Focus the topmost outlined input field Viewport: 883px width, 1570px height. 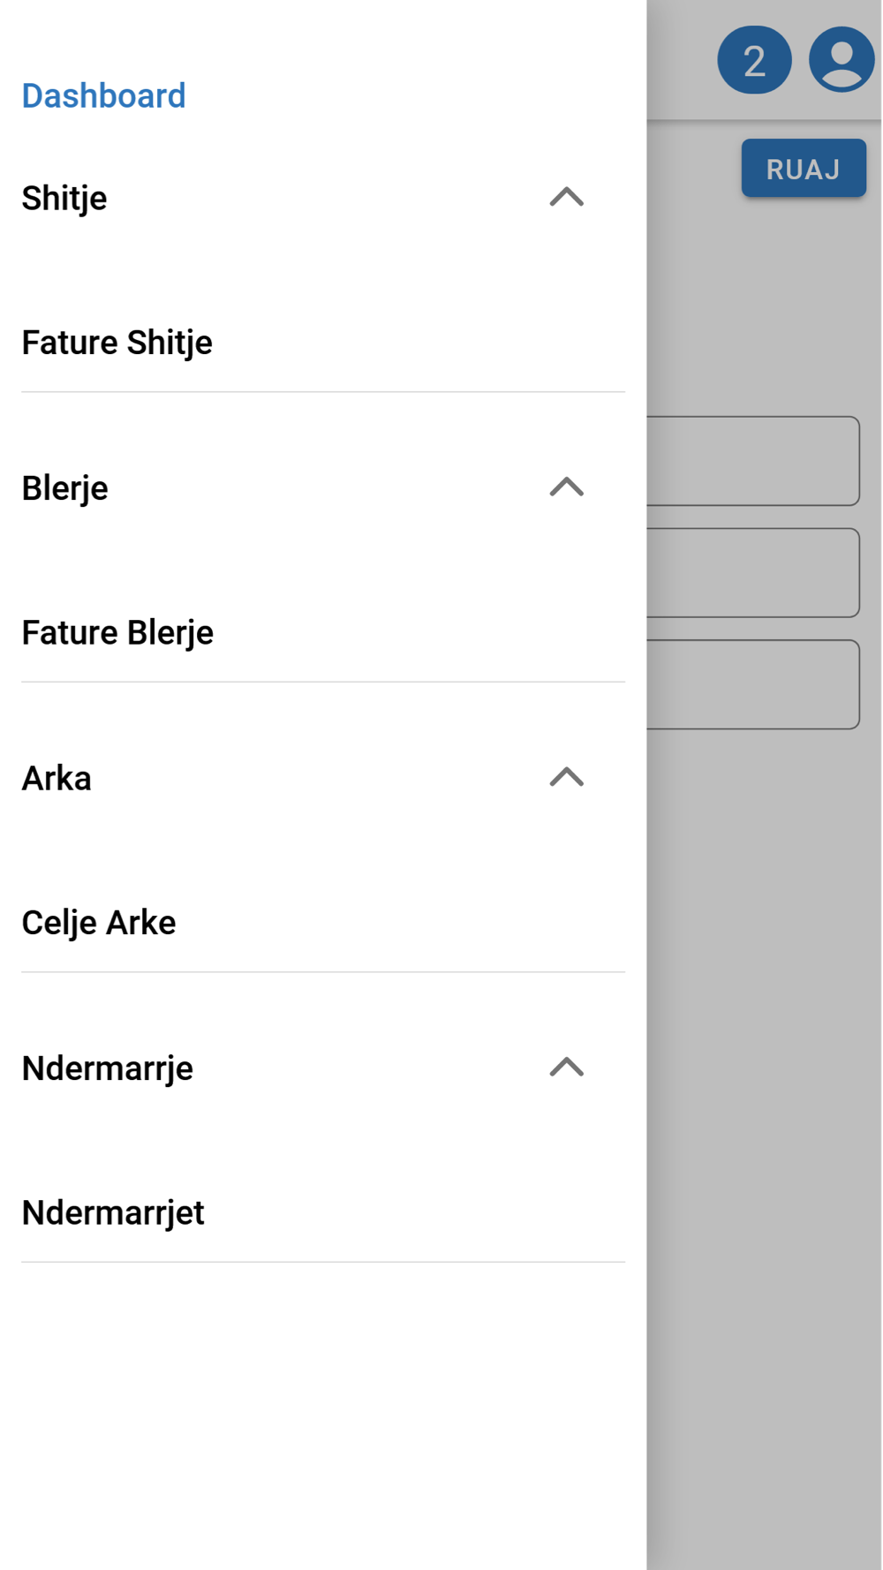click(x=752, y=461)
